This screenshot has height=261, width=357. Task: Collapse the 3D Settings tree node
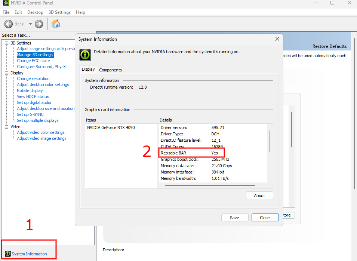click(7, 43)
